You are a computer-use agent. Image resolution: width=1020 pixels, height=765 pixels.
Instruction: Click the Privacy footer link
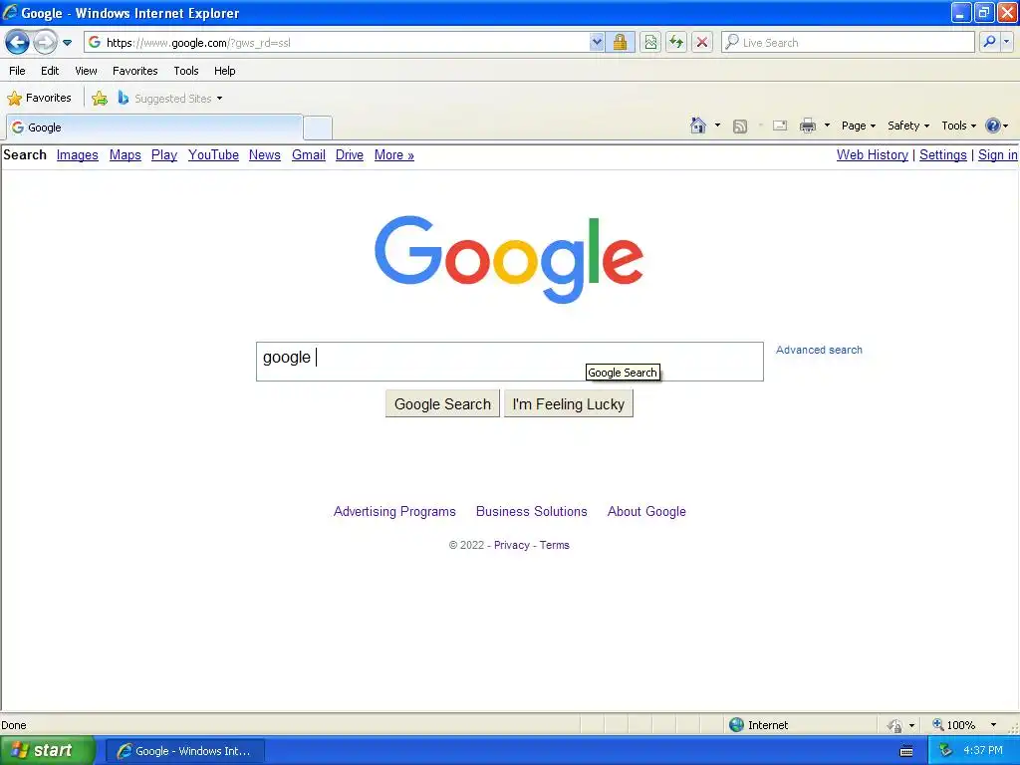click(512, 545)
